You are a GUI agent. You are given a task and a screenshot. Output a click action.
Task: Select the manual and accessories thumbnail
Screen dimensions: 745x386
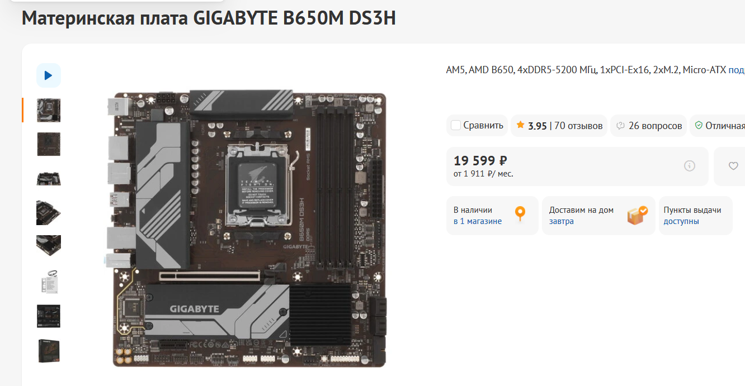coord(49,282)
